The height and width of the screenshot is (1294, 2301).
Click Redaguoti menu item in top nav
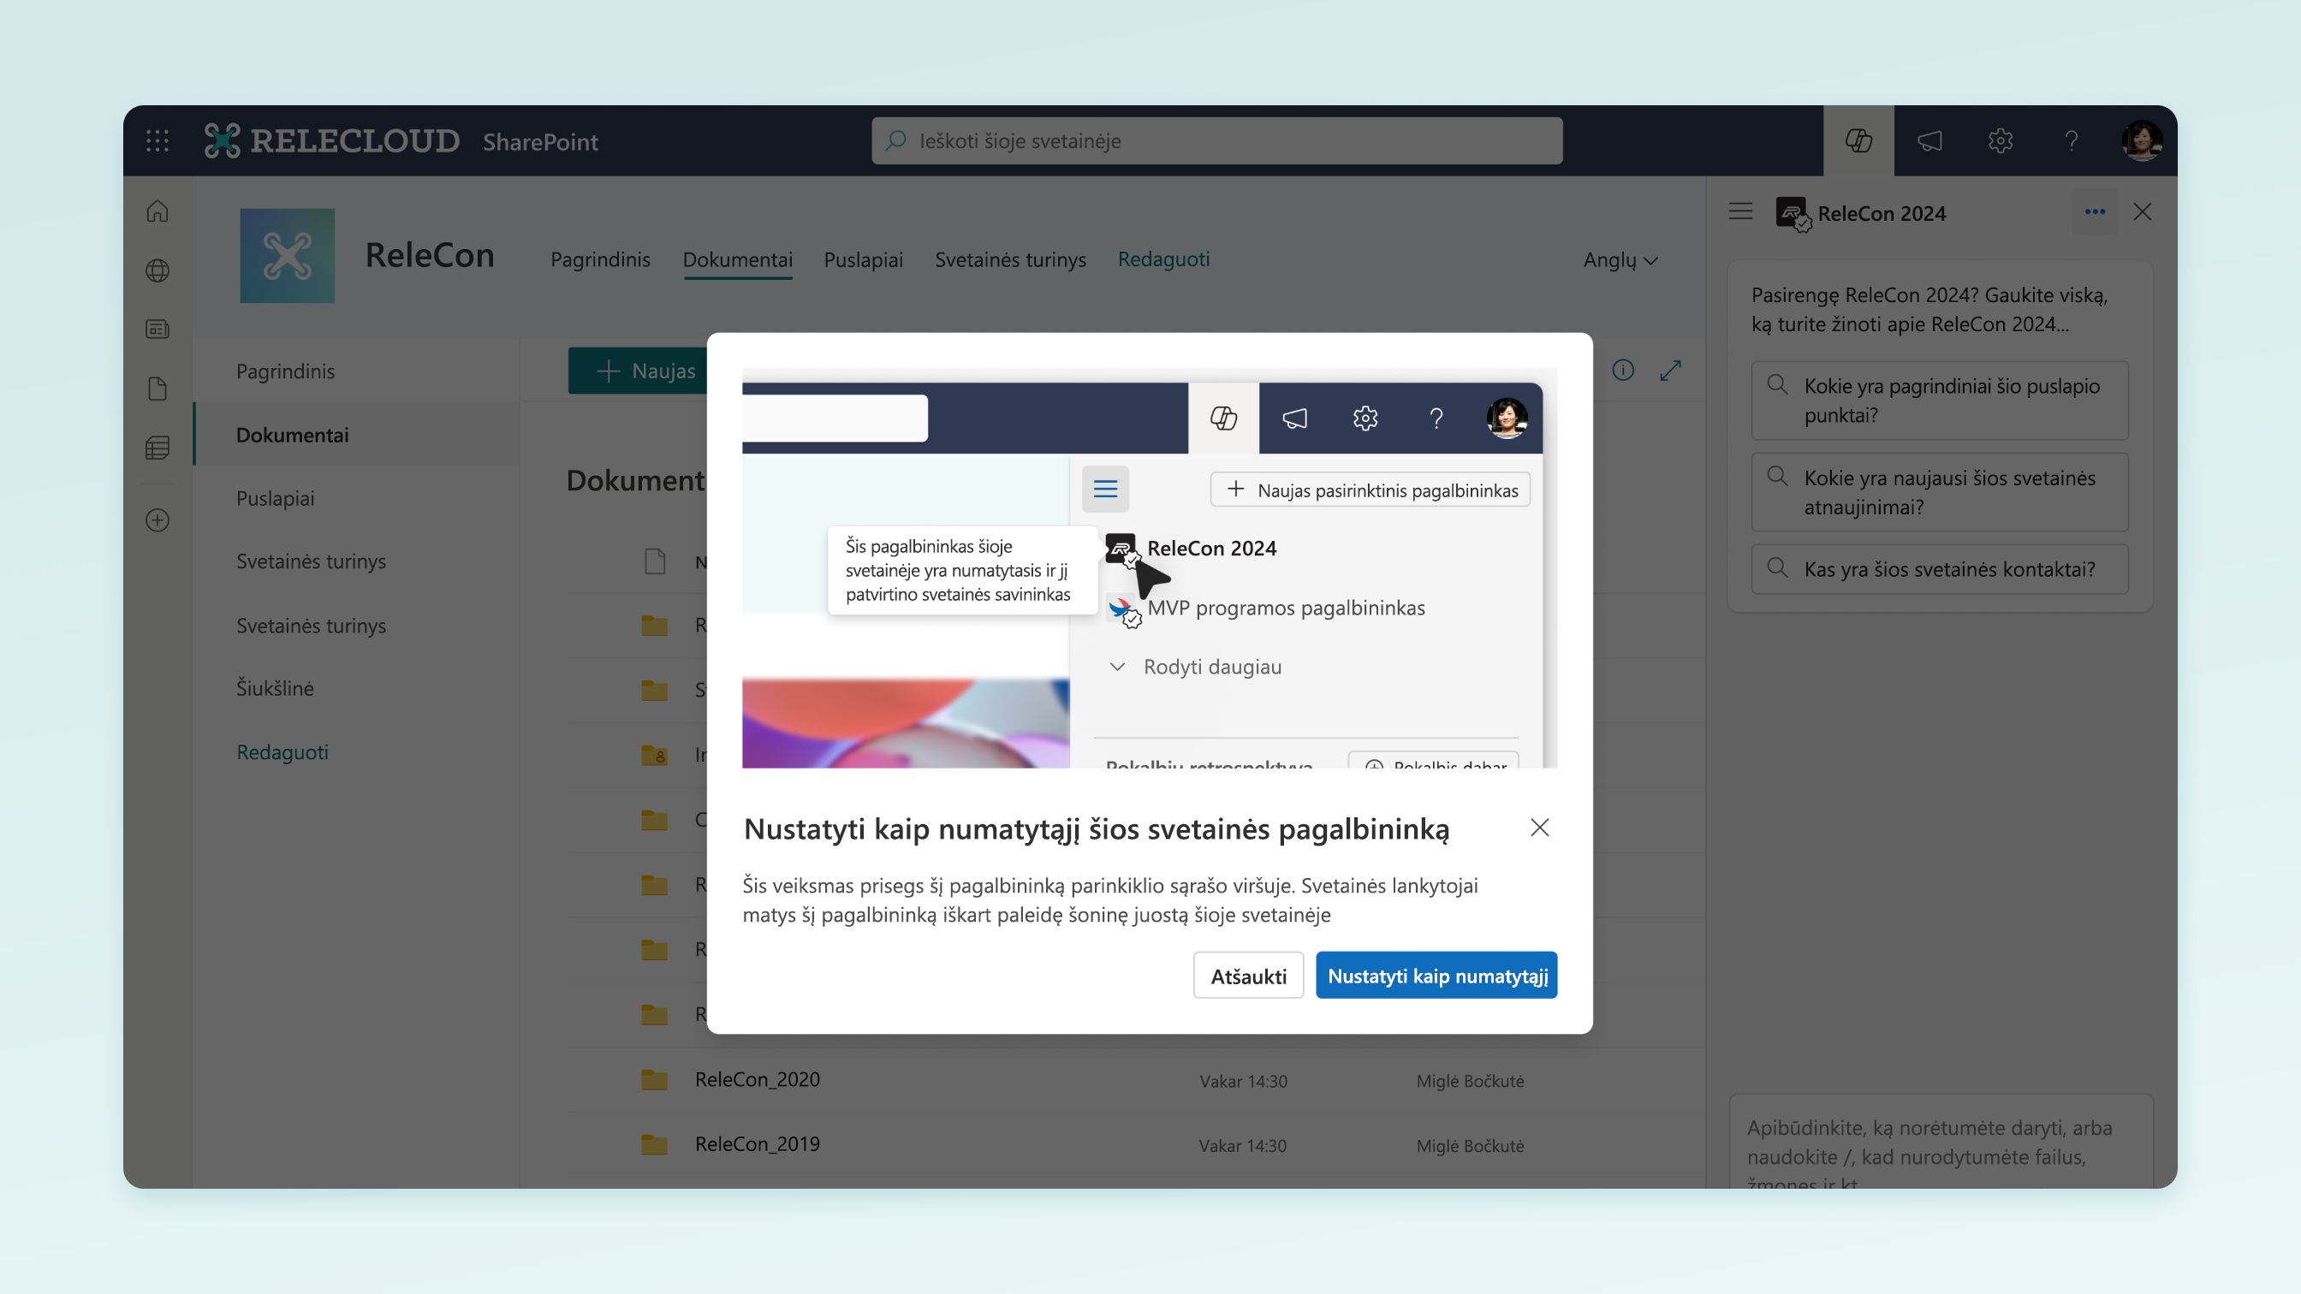coord(1165,259)
